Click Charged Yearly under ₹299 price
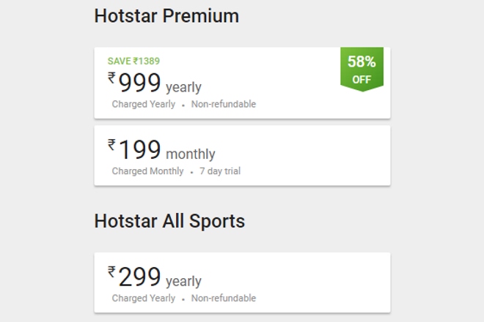Screen dimensions: 484x322 (x=144, y=299)
